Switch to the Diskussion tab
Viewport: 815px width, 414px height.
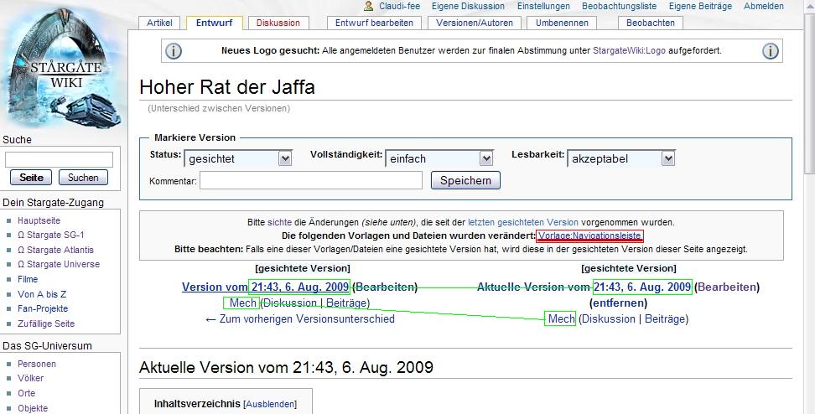pyautogui.click(x=278, y=23)
